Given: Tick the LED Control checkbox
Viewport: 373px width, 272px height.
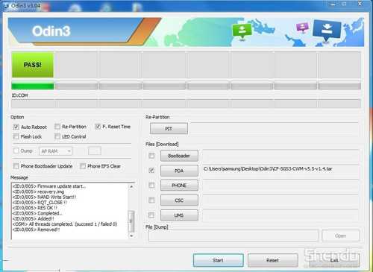Looking at the screenshot, I should pyautogui.click(x=57, y=136).
